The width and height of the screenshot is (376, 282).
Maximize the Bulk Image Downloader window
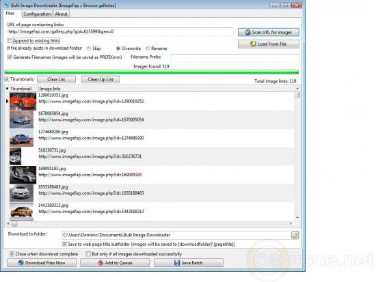point(285,5)
